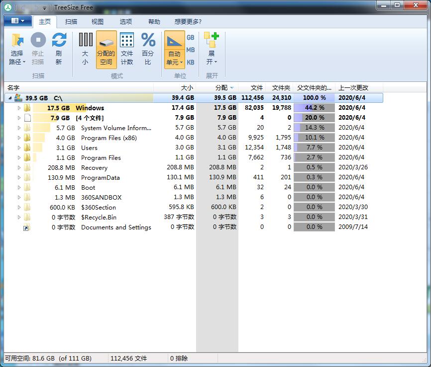The width and height of the screenshot is (431, 367).
Task: Click the Select Path (选择路径) folder icon
Action: 17,41
